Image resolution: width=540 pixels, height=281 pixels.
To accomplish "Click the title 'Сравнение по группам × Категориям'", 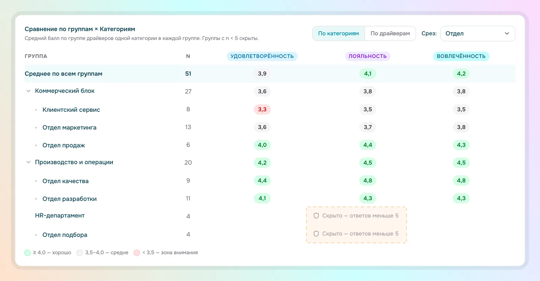I will [80, 29].
